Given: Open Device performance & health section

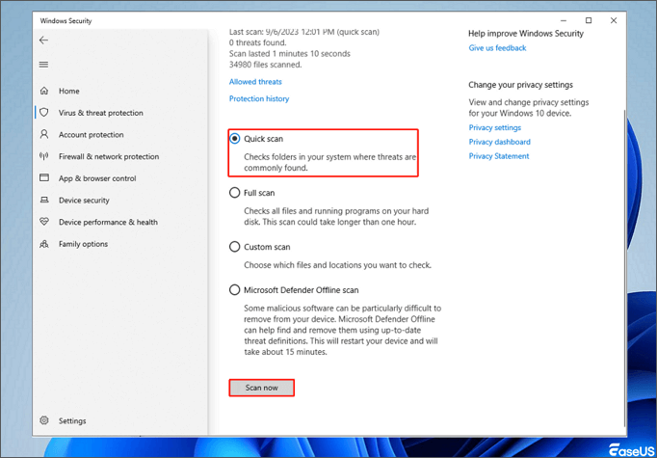Looking at the screenshot, I should [109, 222].
